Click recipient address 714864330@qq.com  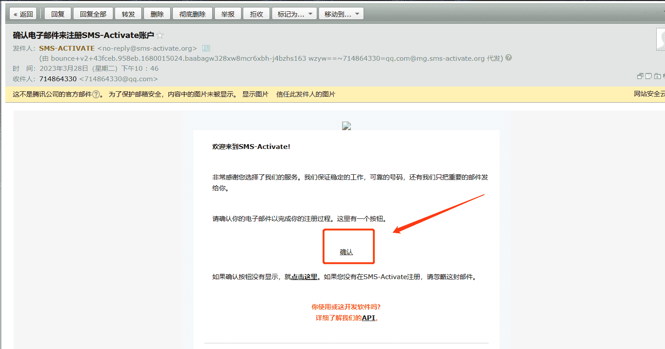pos(119,79)
